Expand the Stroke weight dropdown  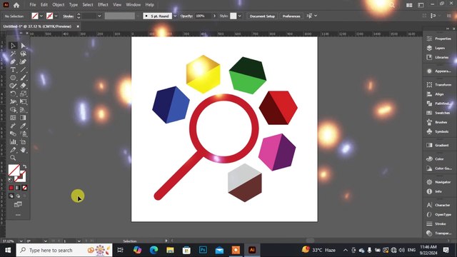click(x=99, y=16)
